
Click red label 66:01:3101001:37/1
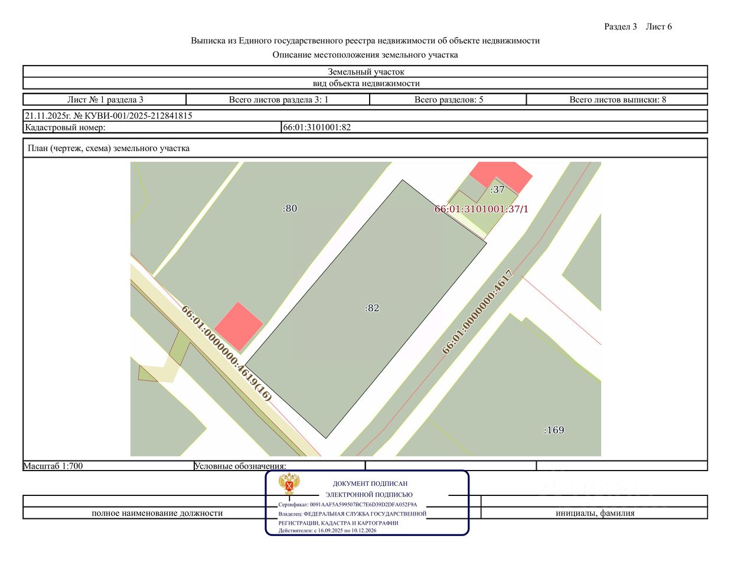[x=481, y=209]
